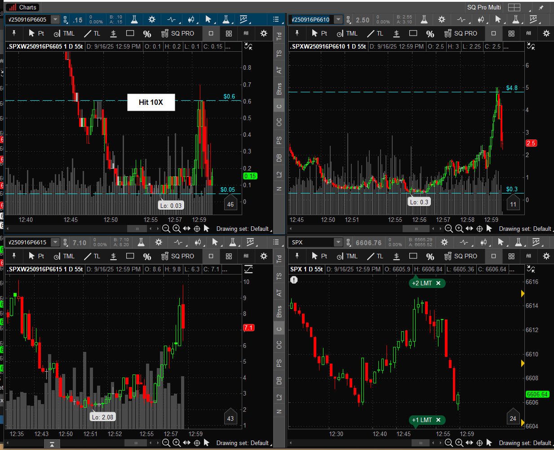554x450 pixels.
Task: Click the price level tool in SPX chart toolbar
Action: 396,256
